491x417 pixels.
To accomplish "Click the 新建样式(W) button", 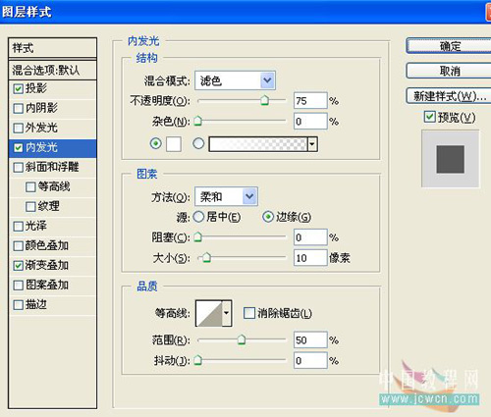I will (449, 96).
